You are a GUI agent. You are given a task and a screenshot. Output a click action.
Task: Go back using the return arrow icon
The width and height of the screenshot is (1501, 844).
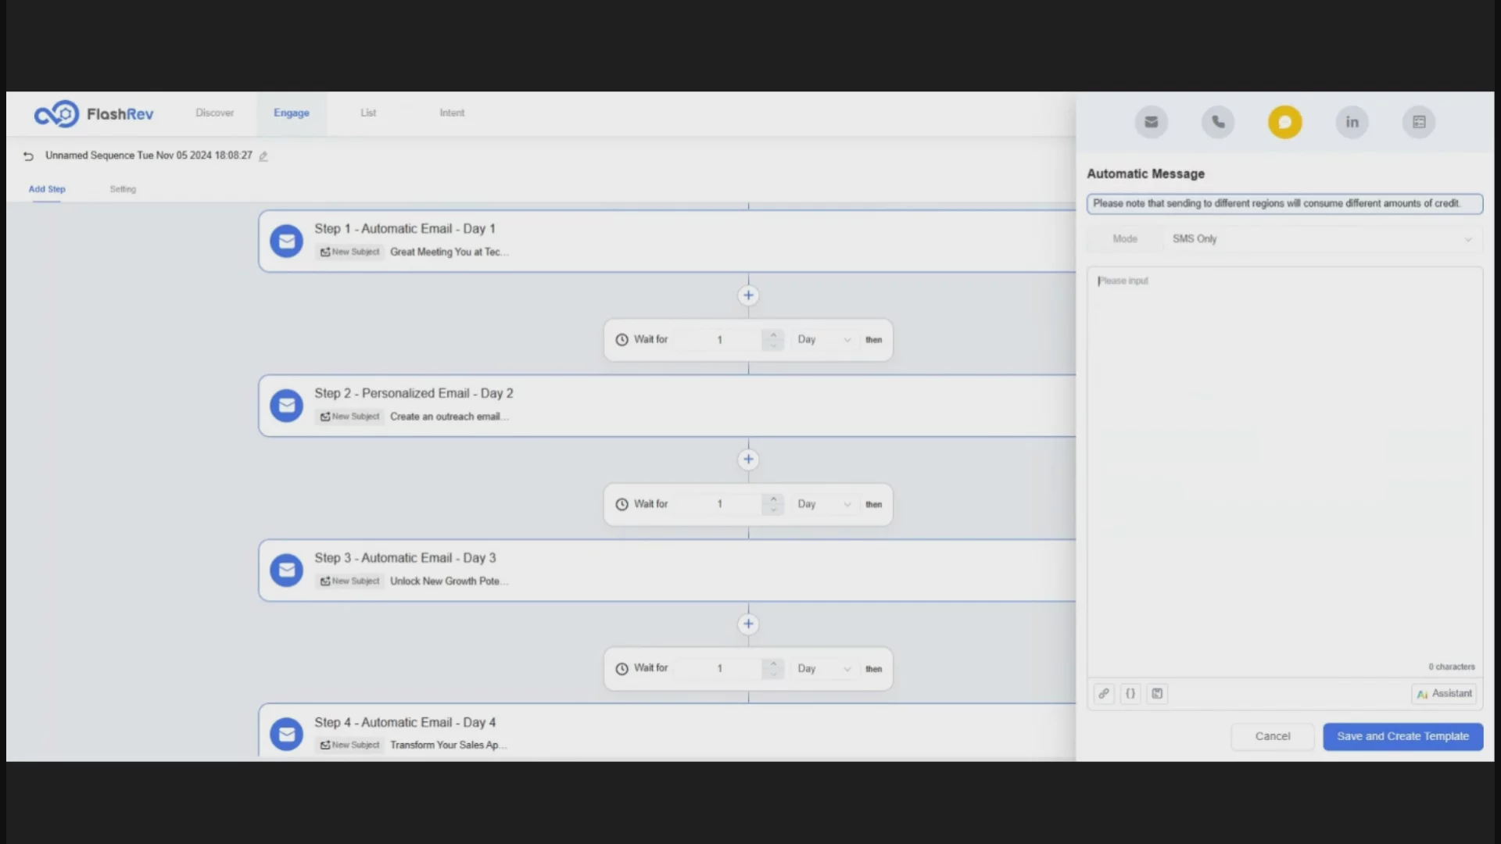click(x=28, y=156)
